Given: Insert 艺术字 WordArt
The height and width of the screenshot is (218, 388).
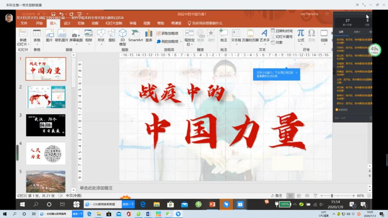Looking at the screenshot, I should 264,35.
